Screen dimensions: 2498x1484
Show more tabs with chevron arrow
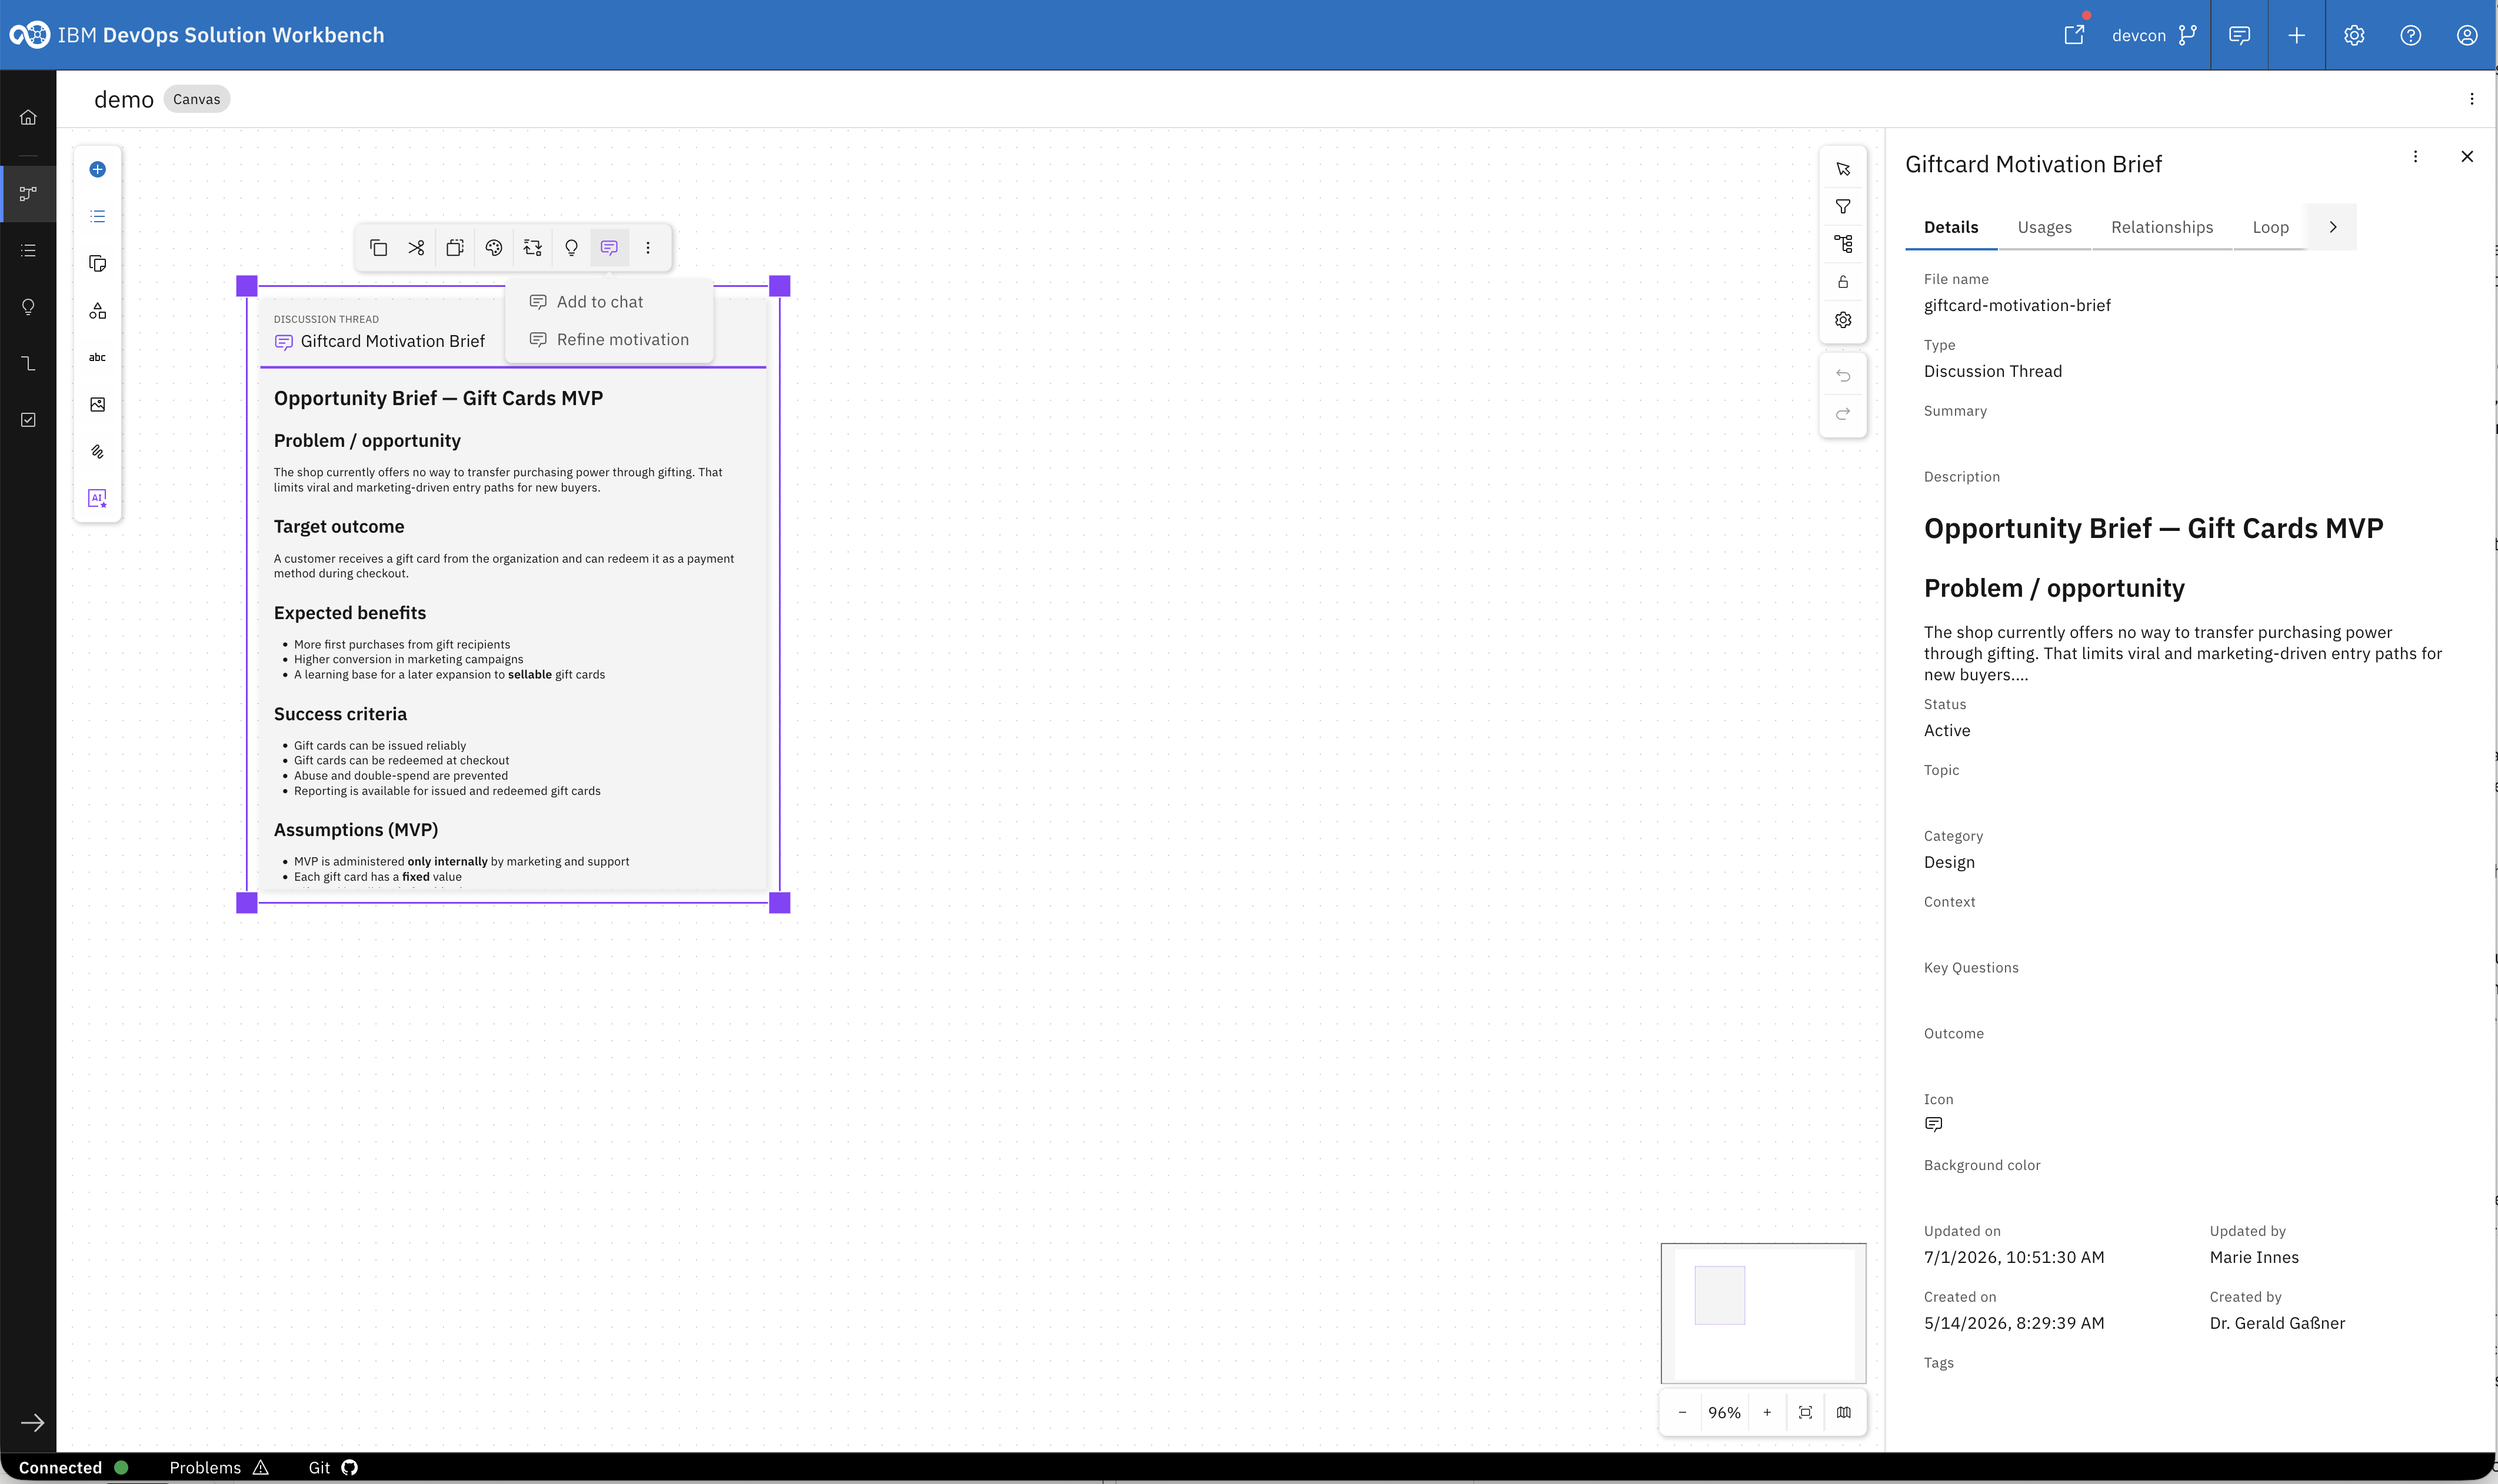tap(2332, 227)
